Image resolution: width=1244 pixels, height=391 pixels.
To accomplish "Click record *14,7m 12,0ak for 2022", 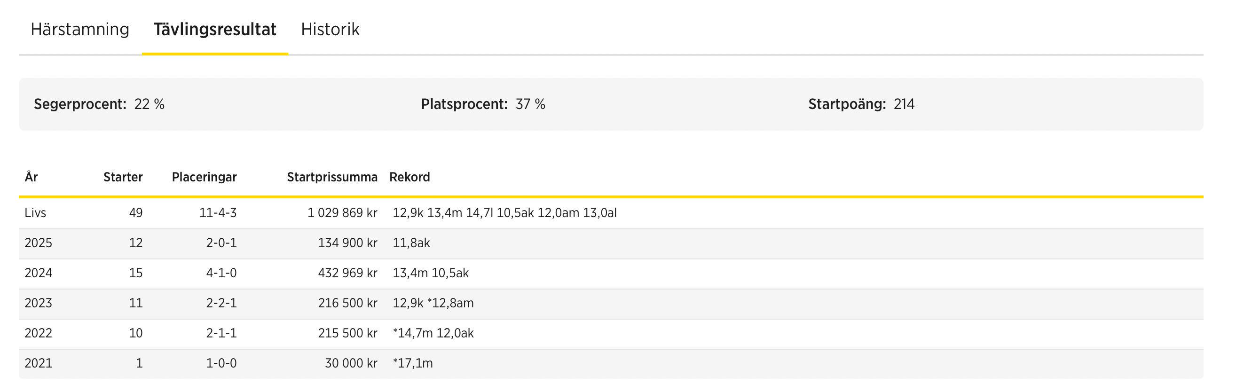I will (x=433, y=333).
